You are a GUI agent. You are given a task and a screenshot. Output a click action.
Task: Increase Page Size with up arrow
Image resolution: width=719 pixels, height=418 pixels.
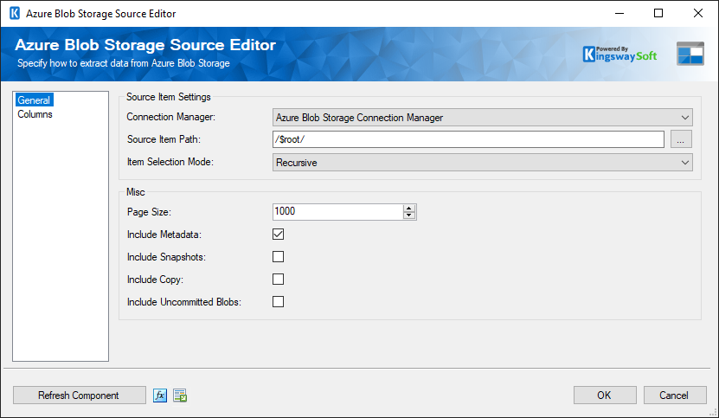409,209
